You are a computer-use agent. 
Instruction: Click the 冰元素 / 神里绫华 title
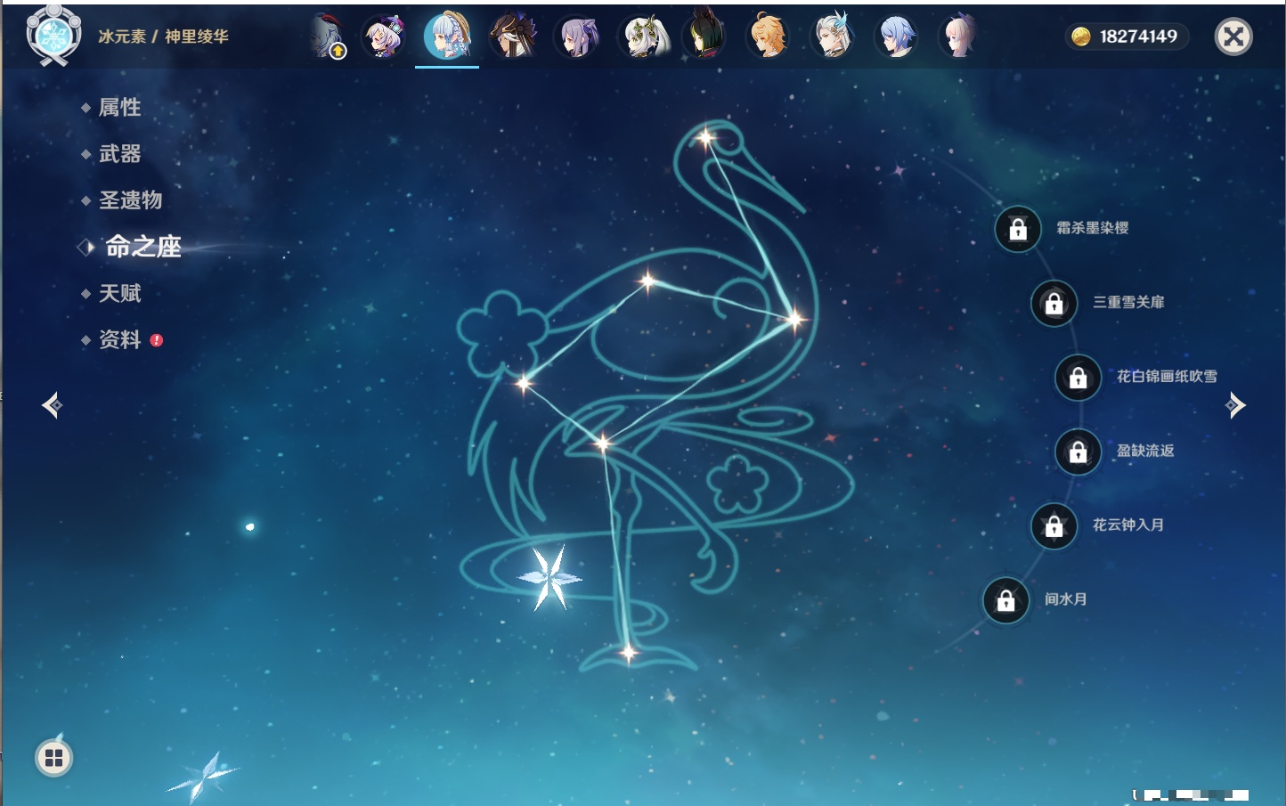tap(163, 37)
